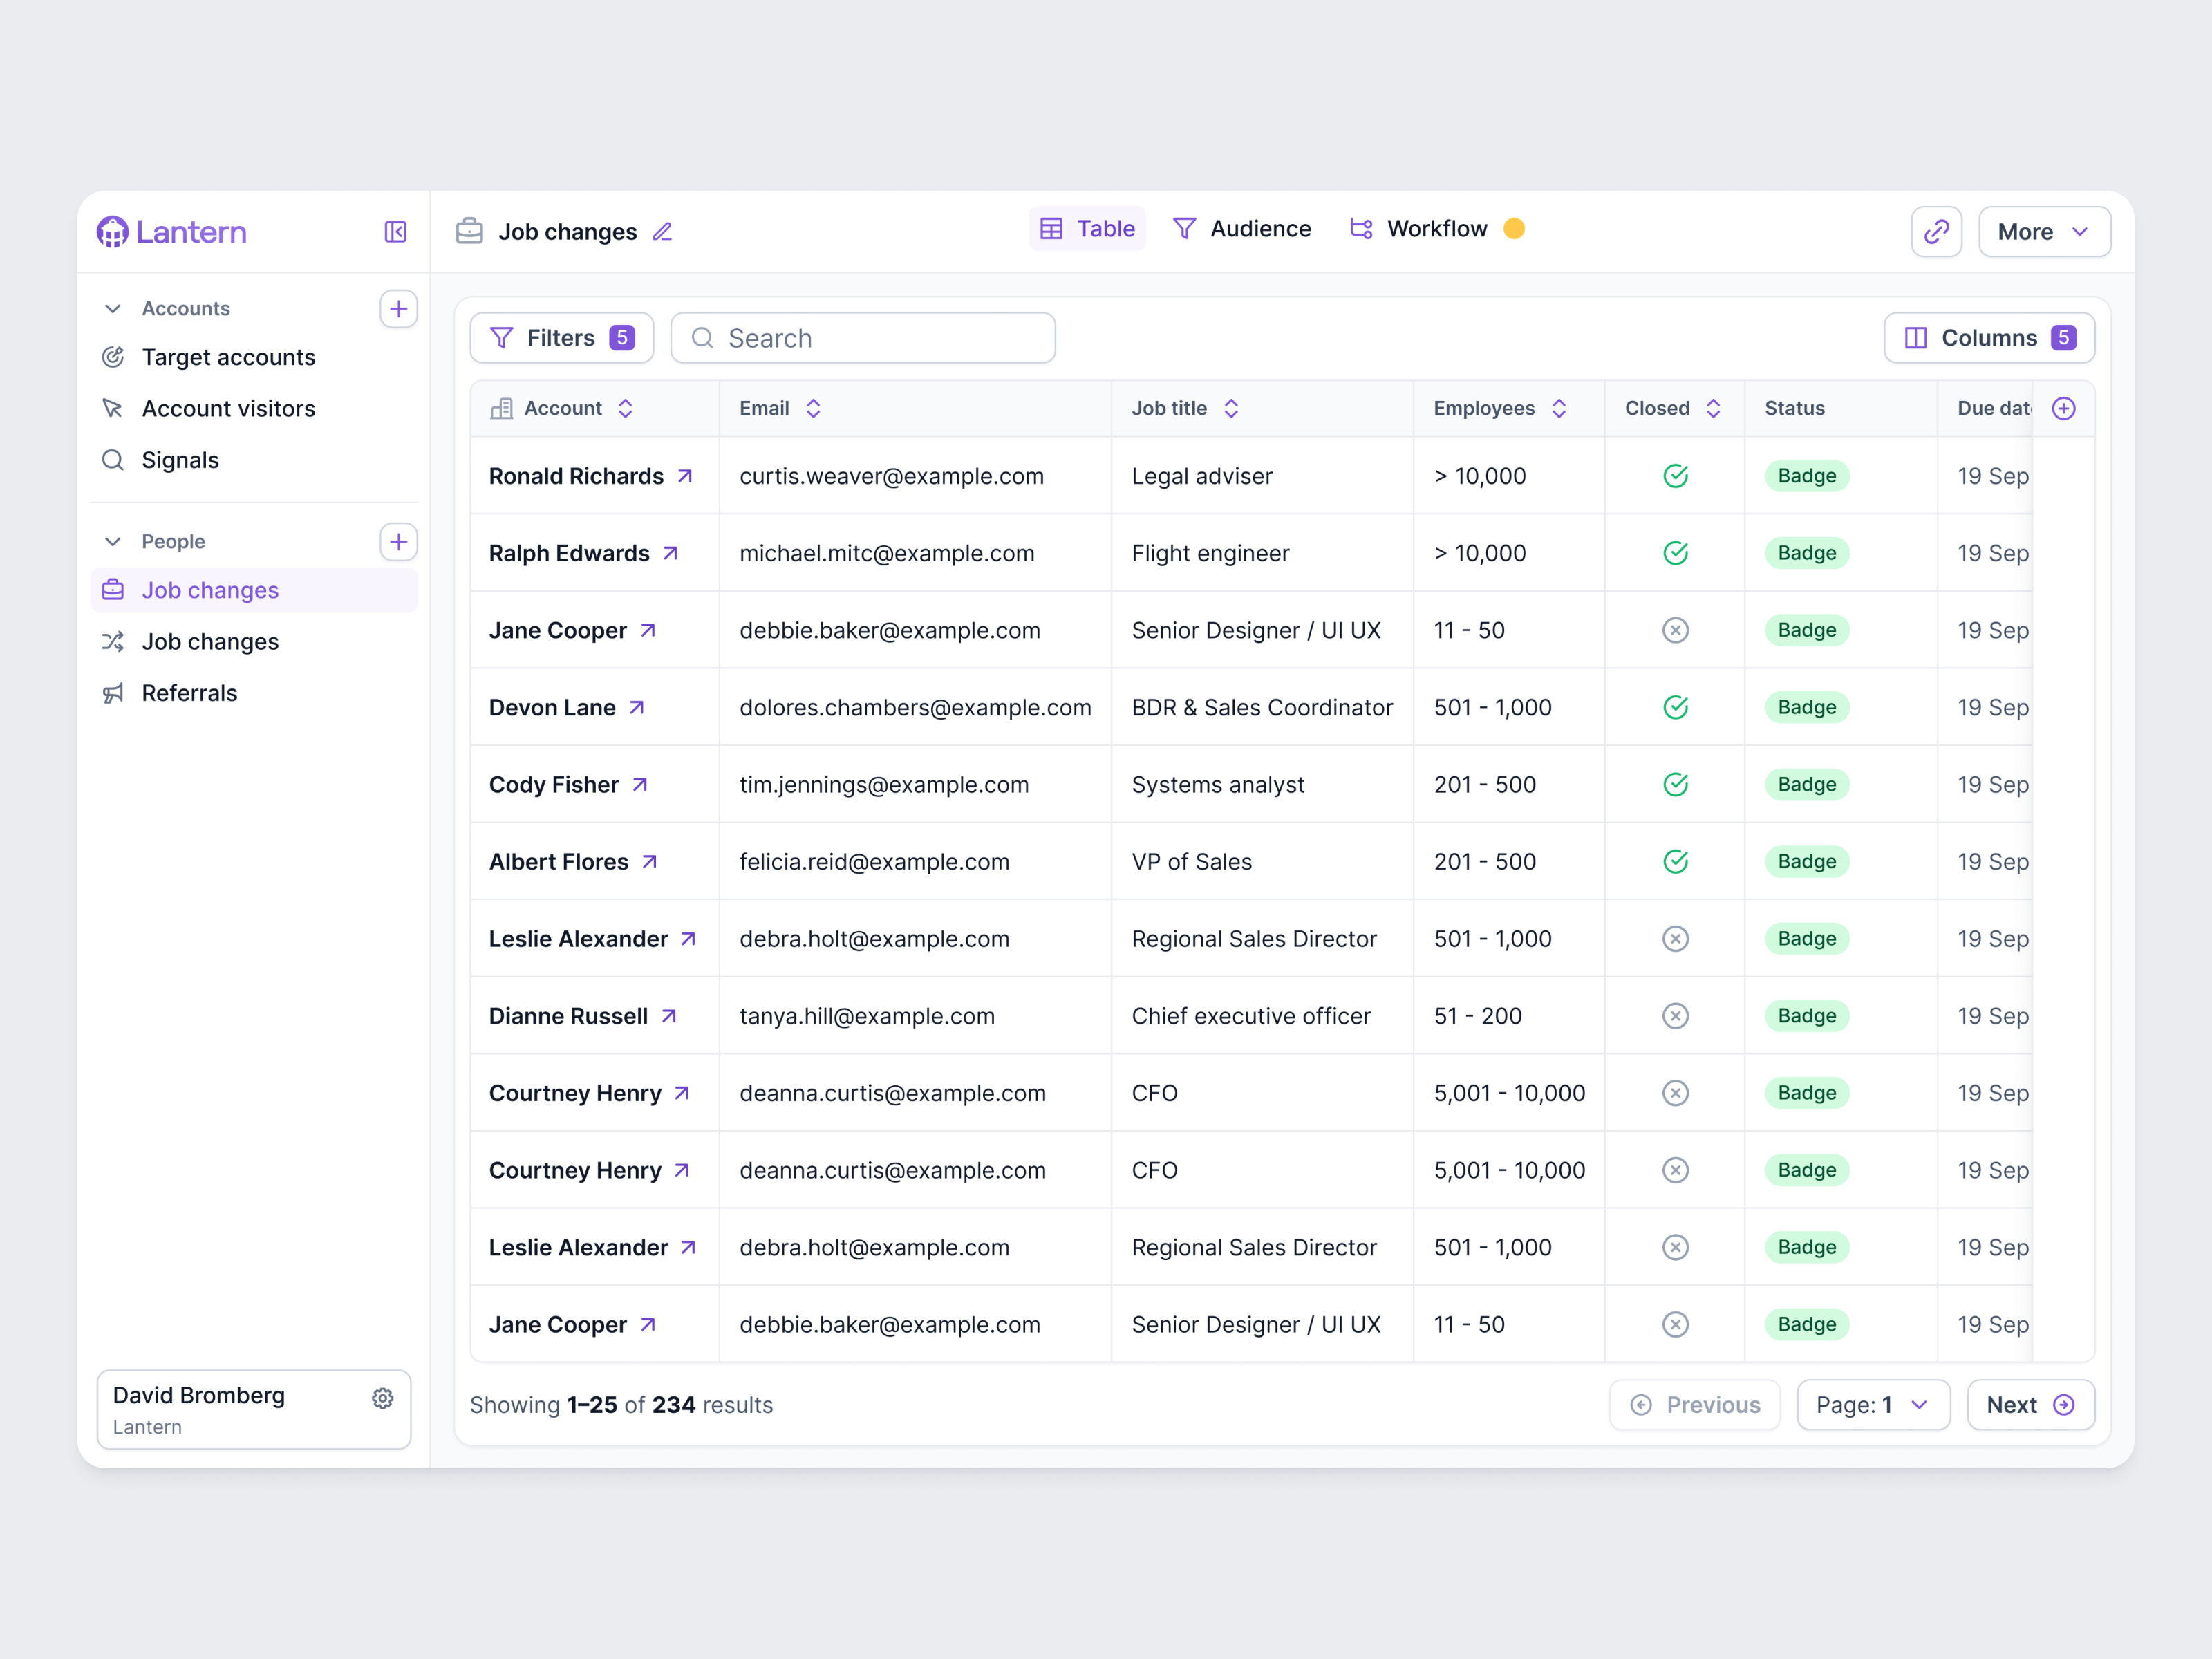
Task: Click Badge status in Cody Fisher row
Action: point(1806,785)
